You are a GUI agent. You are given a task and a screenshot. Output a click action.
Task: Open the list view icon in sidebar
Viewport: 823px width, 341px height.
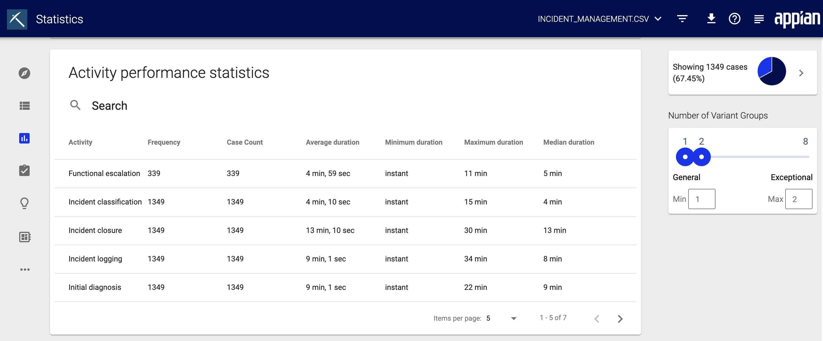(x=24, y=106)
